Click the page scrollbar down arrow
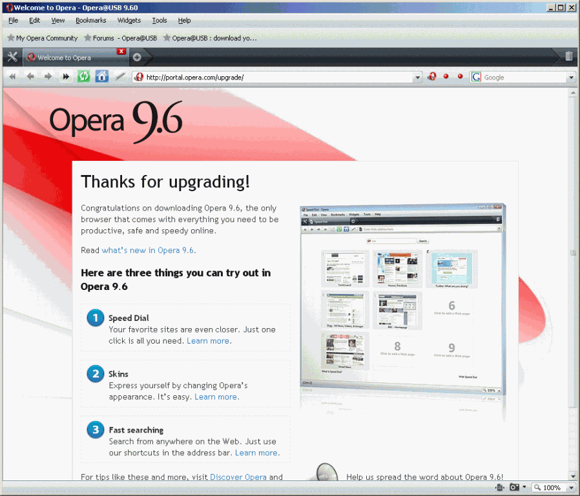This screenshot has width=580, height=496. pyautogui.click(x=573, y=476)
